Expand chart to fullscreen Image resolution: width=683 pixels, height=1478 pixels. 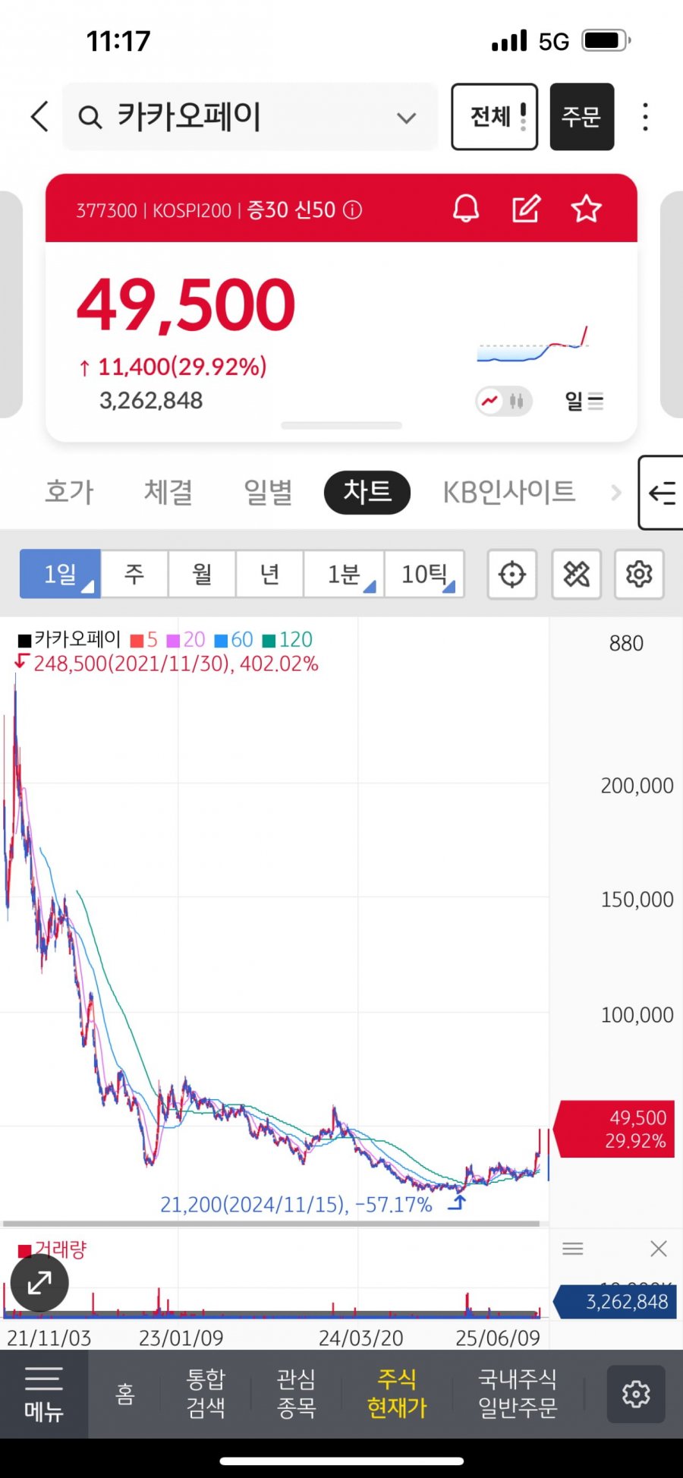tap(39, 1283)
